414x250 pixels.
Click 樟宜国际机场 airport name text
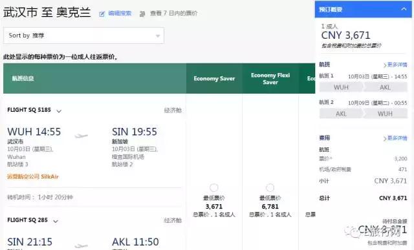point(128,157)
